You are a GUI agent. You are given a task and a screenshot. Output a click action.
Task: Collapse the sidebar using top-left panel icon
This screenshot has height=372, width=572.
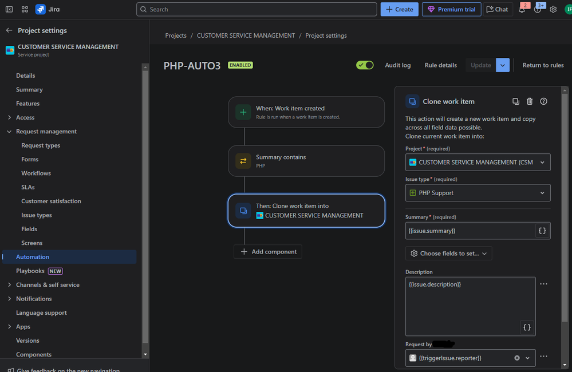point(9,10)
